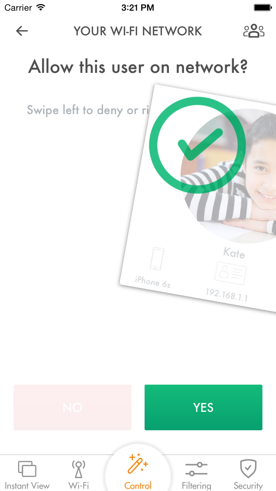Tap the iPhone 6s device icon
Viewport: 276px width, 491px height.
pyautogui.click(x=157, y=259)
